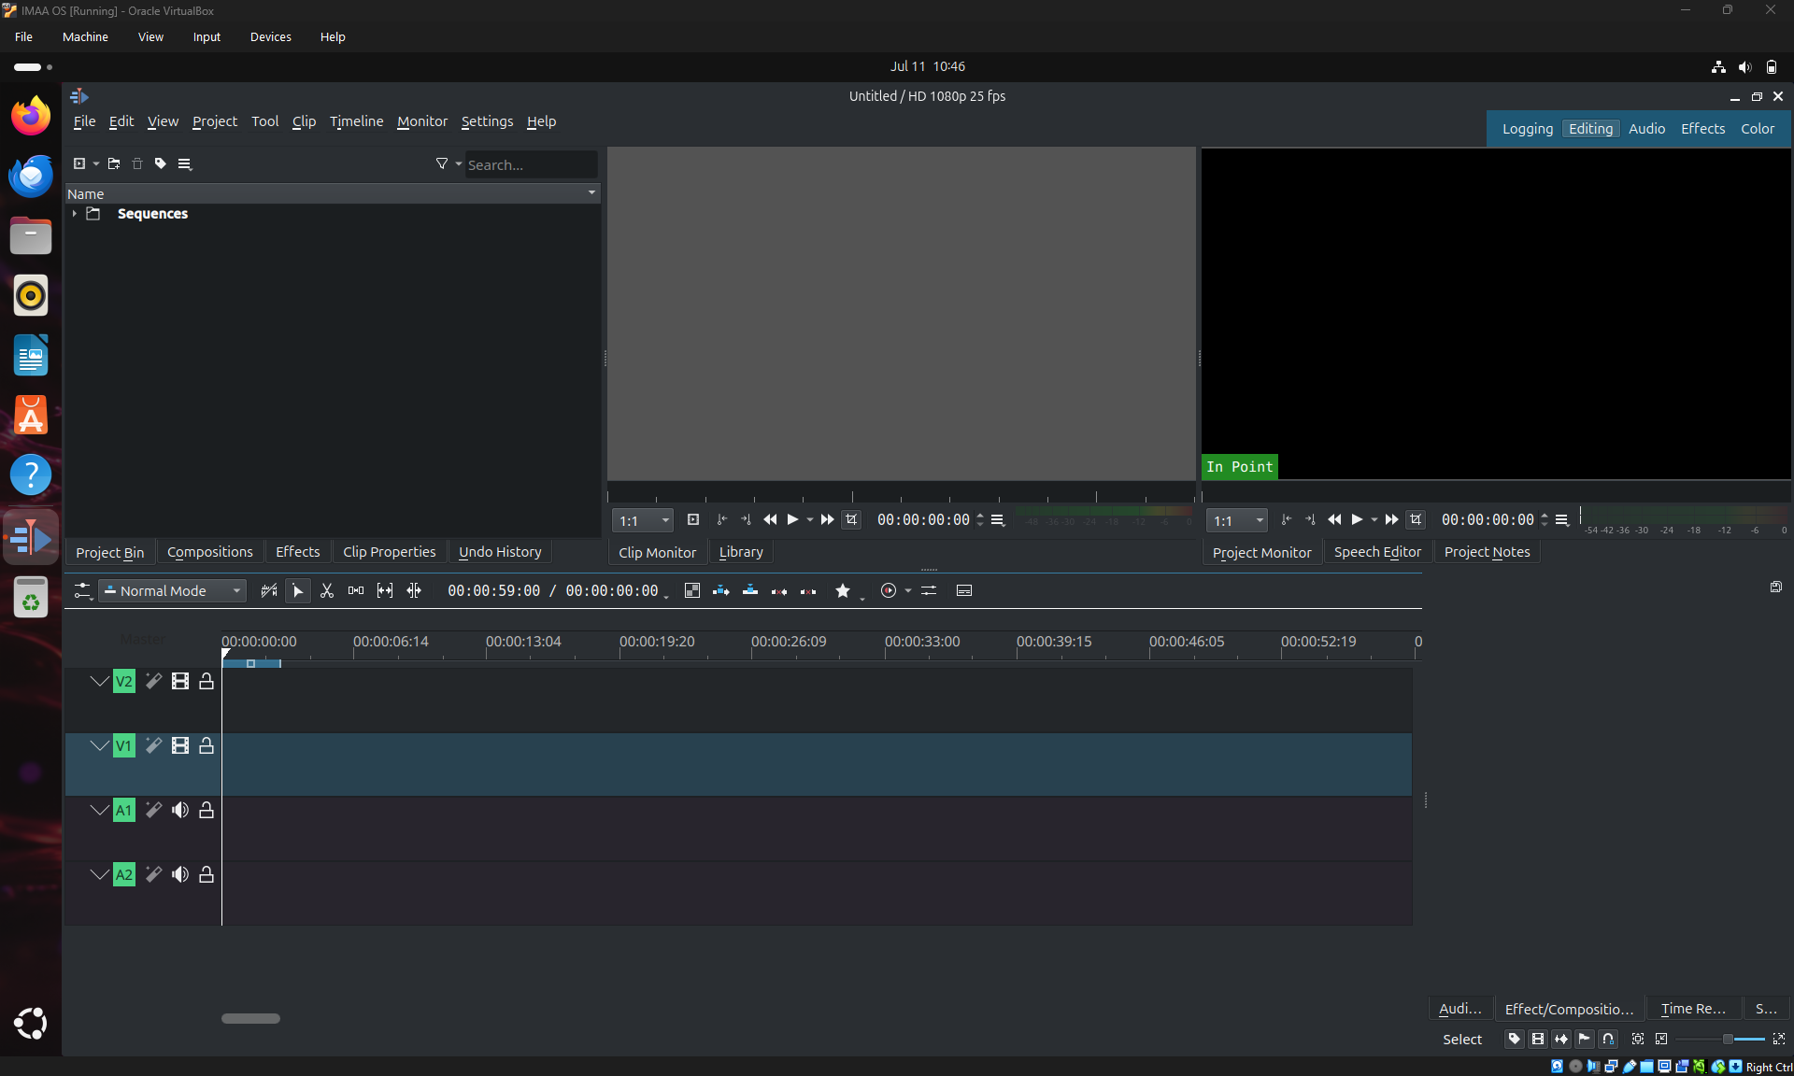The image size is (1794, 1076).
Task: Open Project Bin hamburger options menu
Action: click(185, 163)
